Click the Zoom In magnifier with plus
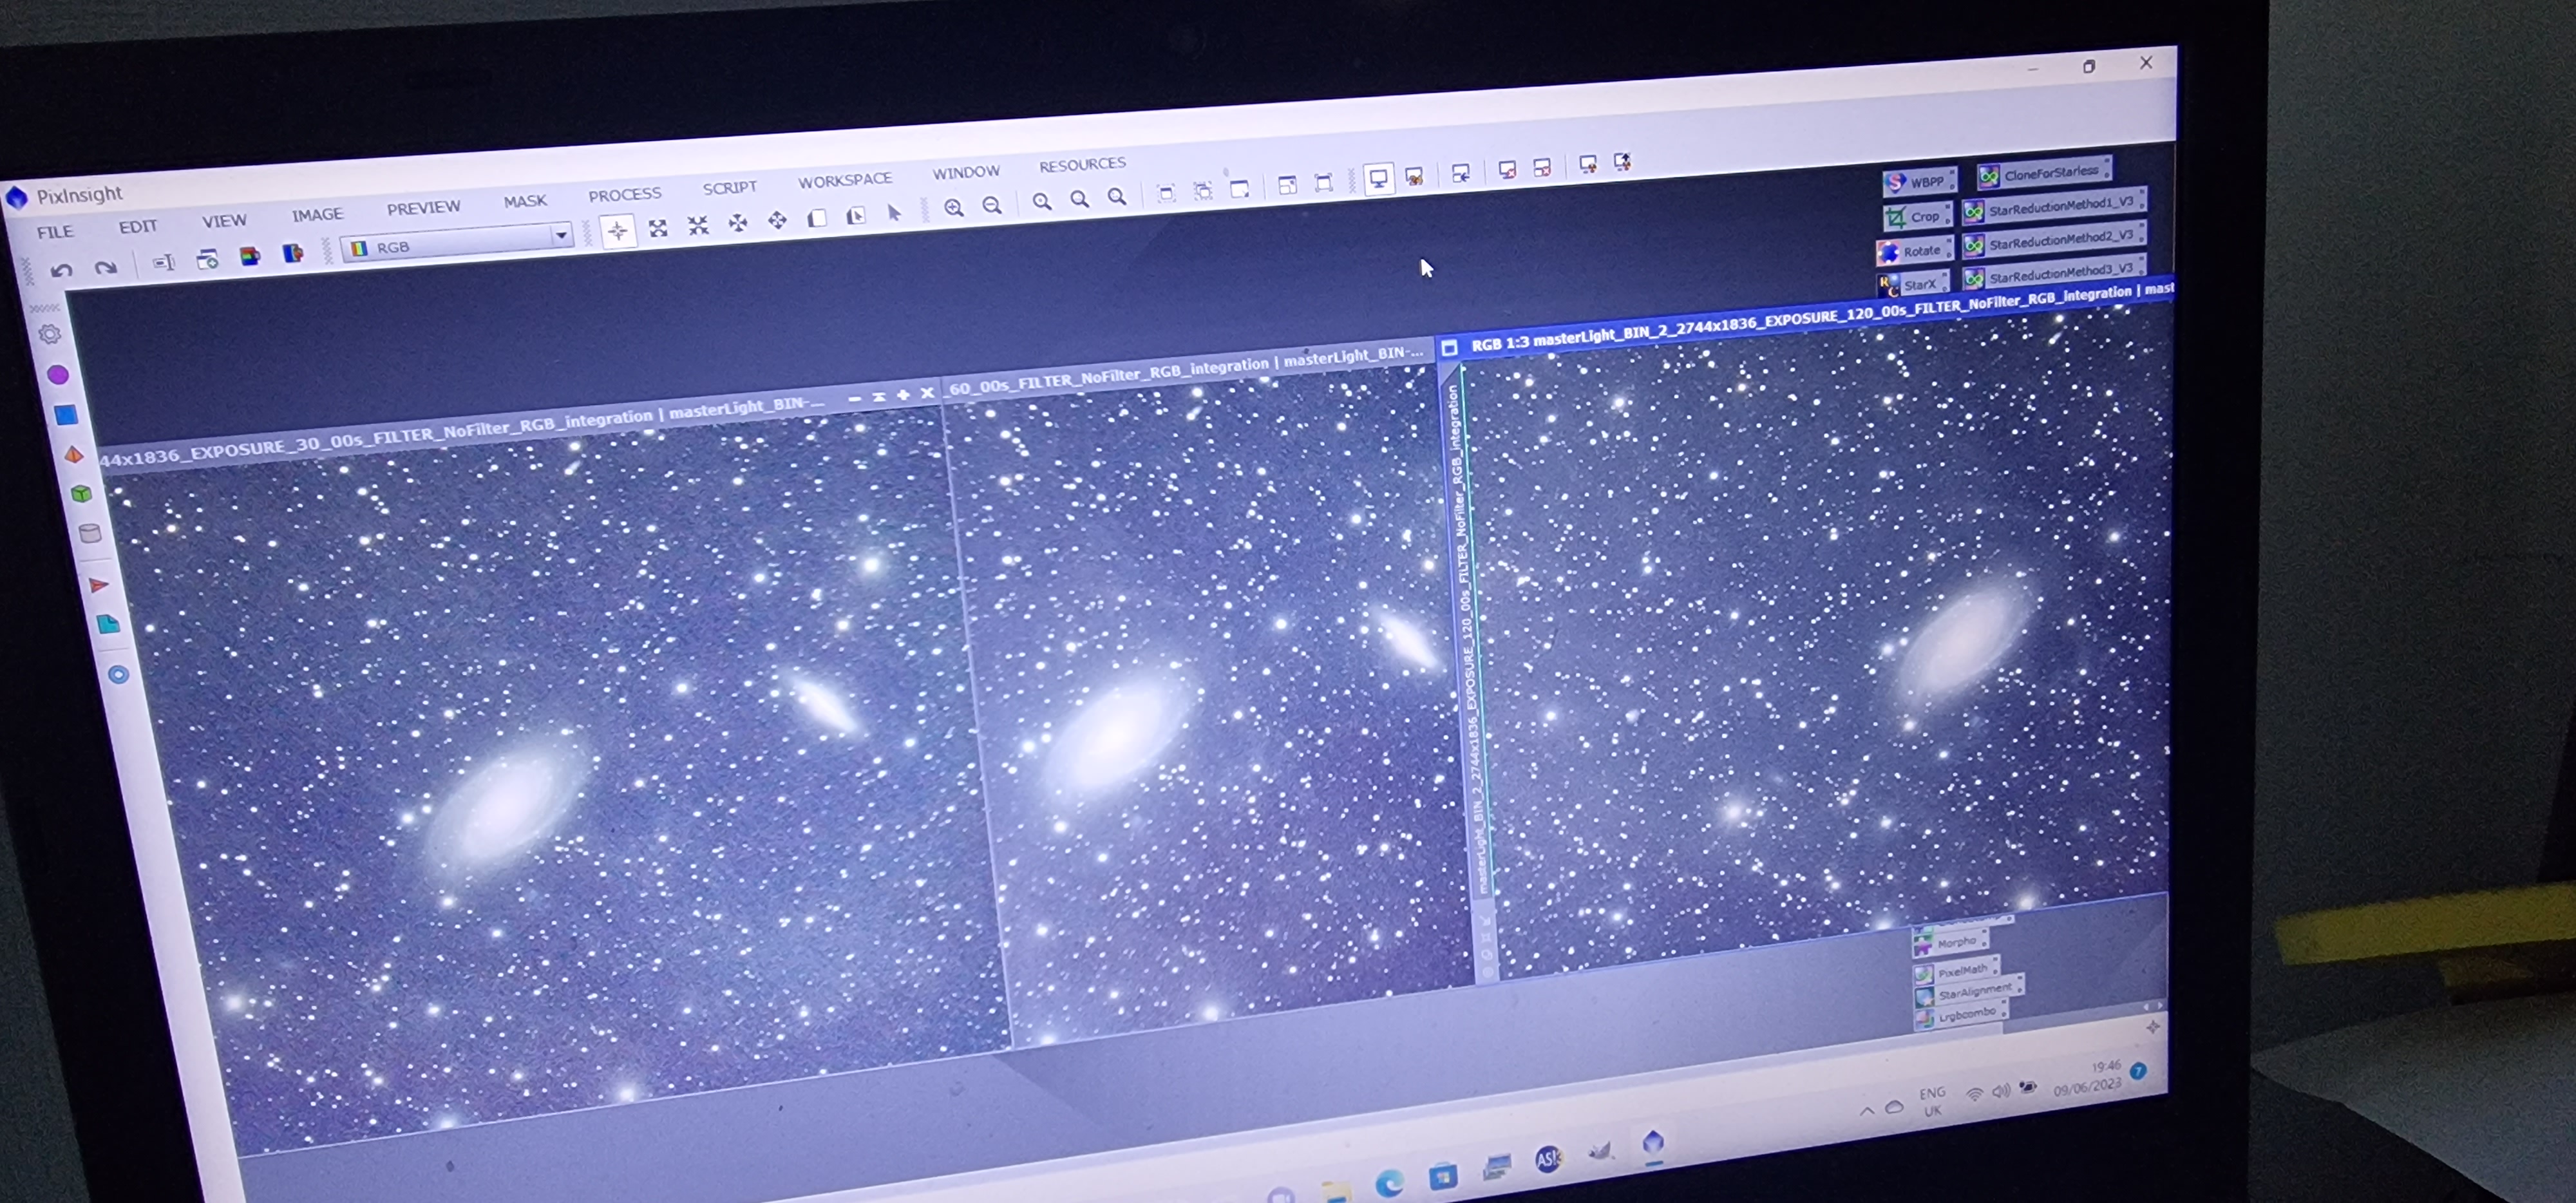2576x1203 pixels. [x=954, y=208]
